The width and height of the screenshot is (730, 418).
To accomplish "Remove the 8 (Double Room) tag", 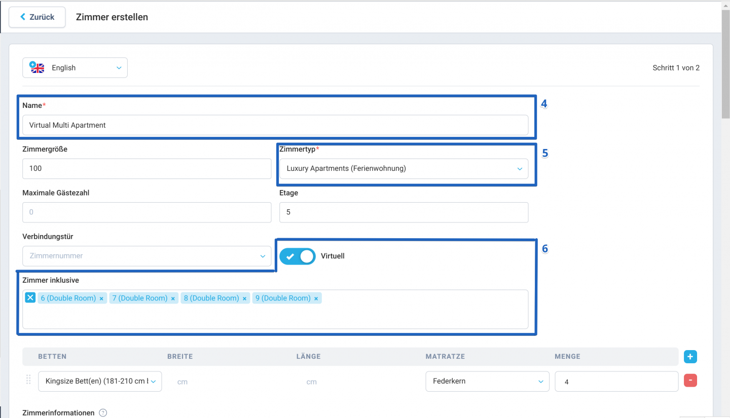I will point(244,299).
